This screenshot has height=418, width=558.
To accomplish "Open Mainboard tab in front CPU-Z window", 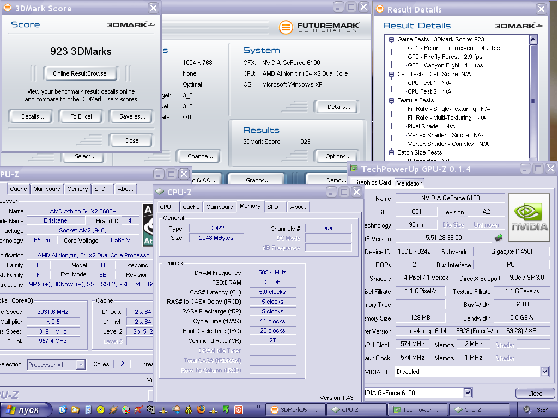I will [x=220, y=207].
